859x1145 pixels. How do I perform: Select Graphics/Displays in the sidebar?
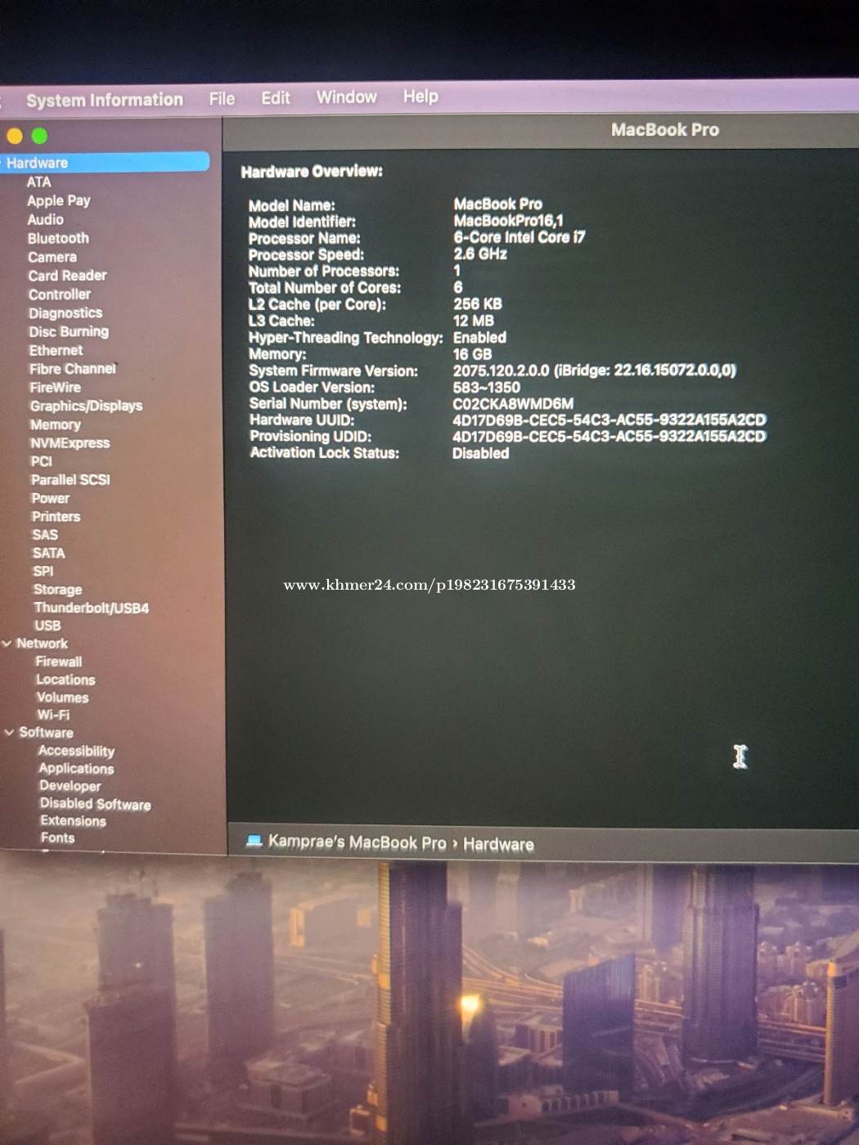[86, 406]
